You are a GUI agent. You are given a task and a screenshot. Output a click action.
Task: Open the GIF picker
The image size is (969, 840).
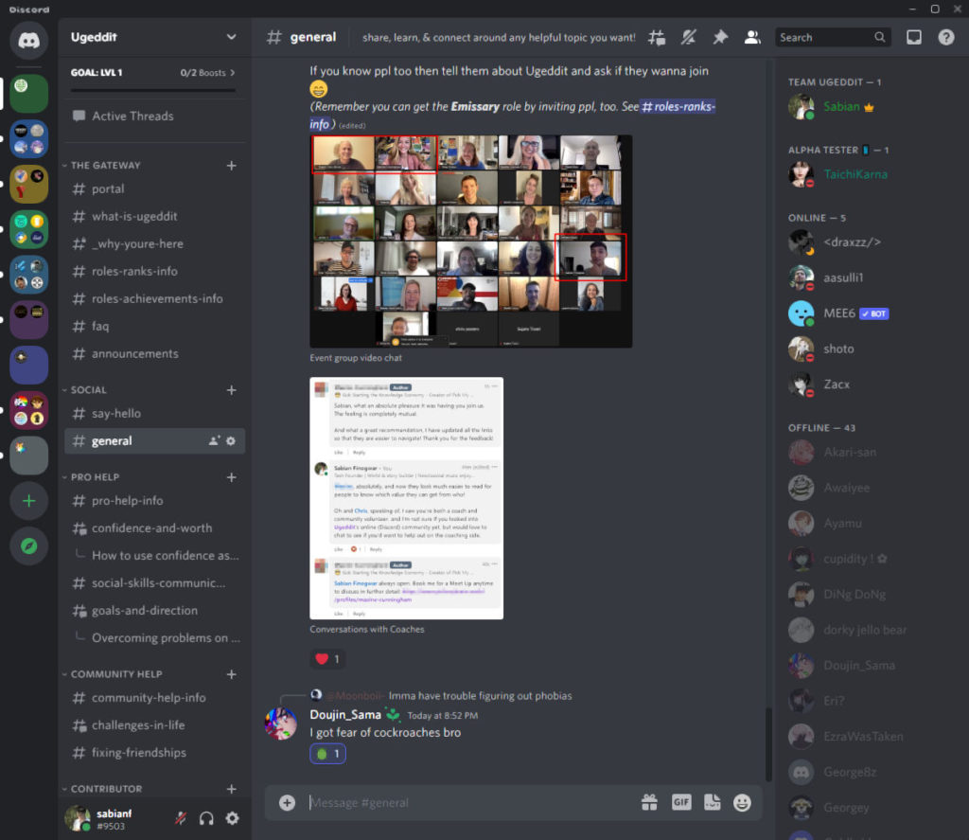[681, 802]
